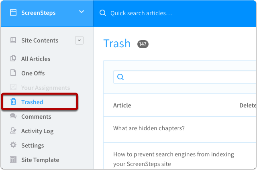Click the Your Assignments checkbox icon
Viewport: 257px width, 170px height.
pyautogui.click(x=13, y=87)
